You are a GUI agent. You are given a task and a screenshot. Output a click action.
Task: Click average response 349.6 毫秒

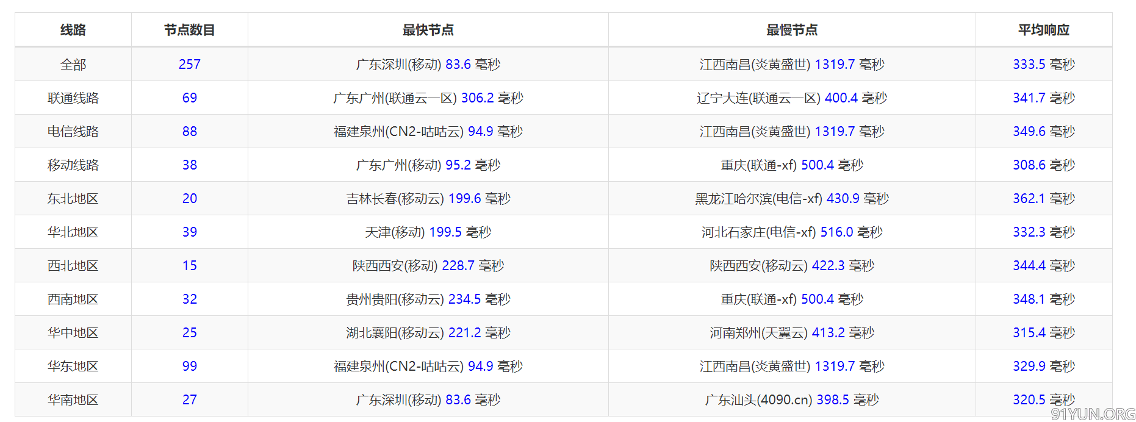pos(1044,131)
